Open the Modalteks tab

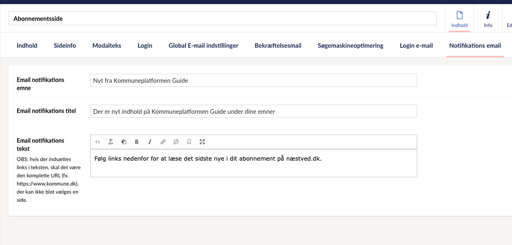107,45
